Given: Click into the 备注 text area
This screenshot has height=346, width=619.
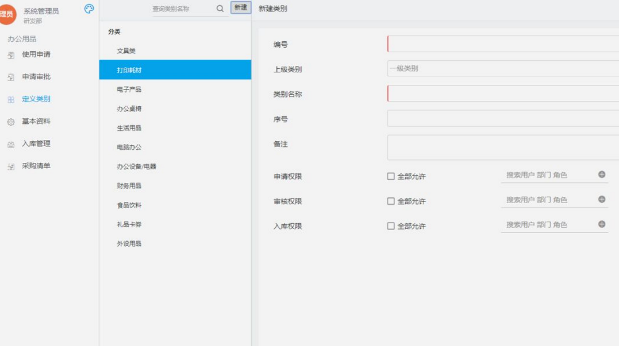Looking at the screenshot, I should (503, 147).
